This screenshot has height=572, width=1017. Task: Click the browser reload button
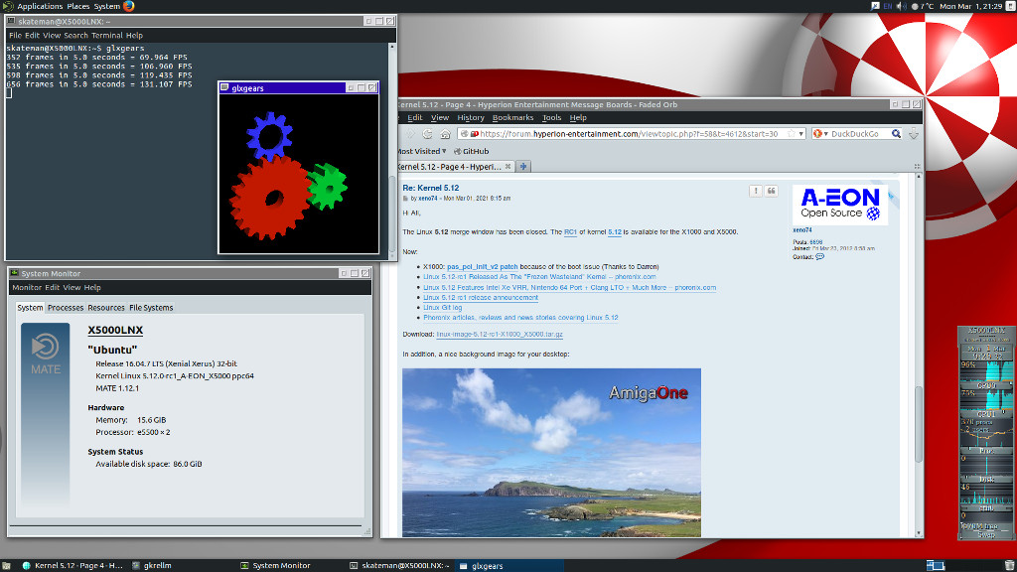pos(427,134)
